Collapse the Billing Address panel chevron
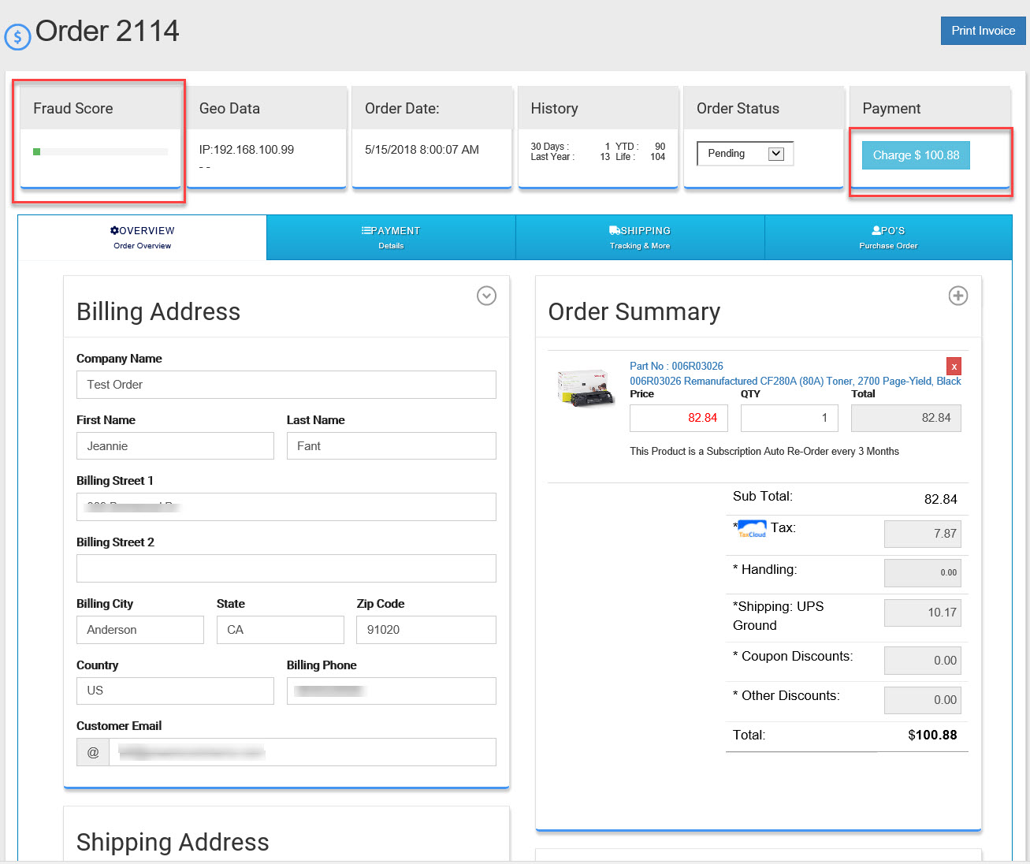Screen dimensions: 1030x864 [x=486, y=296]
